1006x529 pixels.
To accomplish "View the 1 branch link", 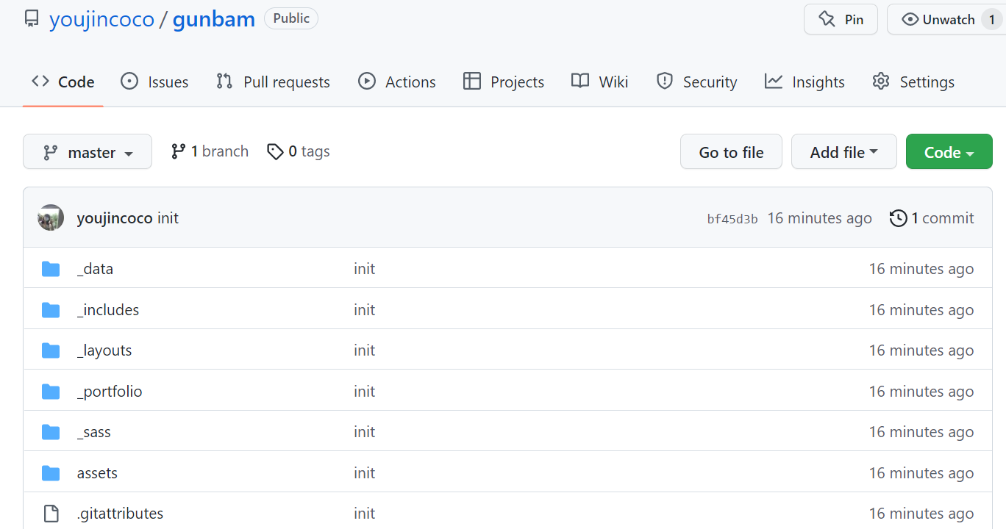I will coord(210,151).
